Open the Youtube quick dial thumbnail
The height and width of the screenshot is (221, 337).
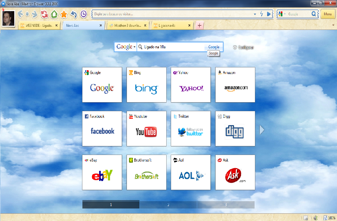[x=146, y=129]
